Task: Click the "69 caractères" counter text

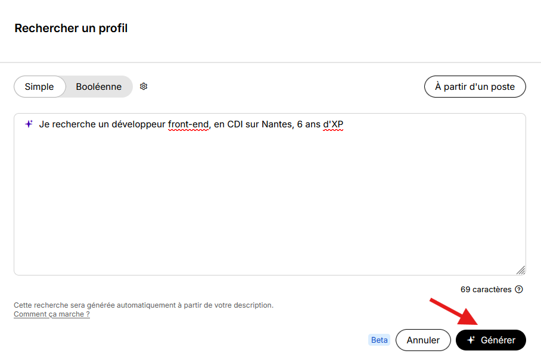Action: 486,289
